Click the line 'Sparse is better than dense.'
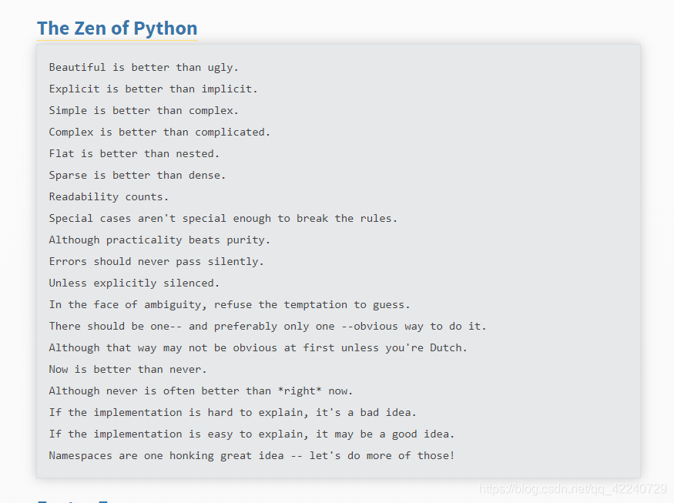Image resolution: width=674 pixels, height=503 pixels. [137, 175]
